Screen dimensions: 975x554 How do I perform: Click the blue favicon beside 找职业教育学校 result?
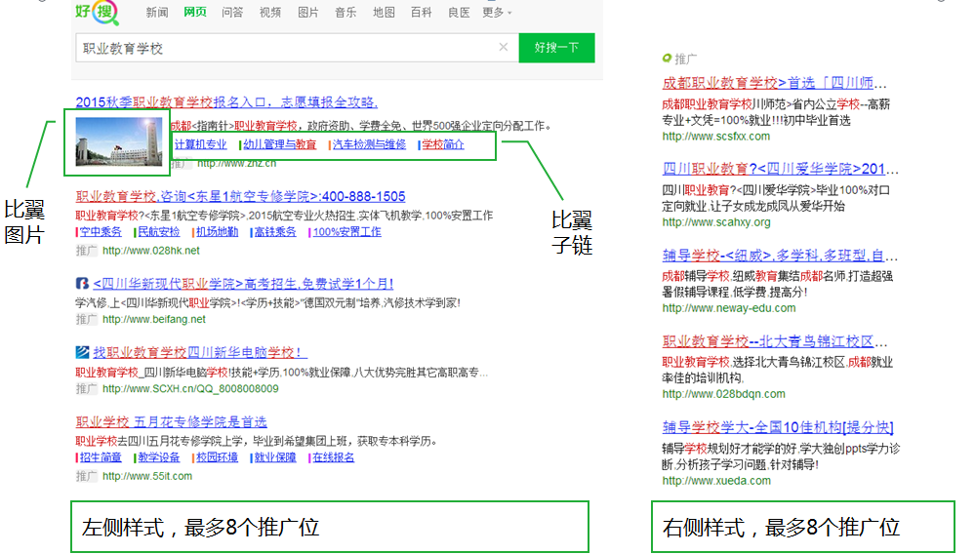[83, 352]
